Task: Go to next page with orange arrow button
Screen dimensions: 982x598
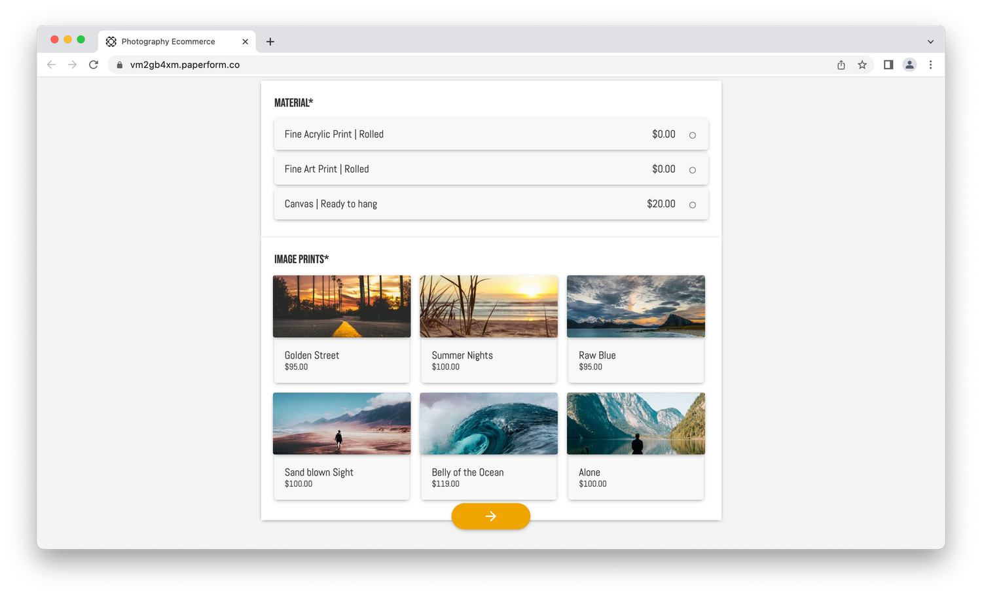Action: point(490,516)
